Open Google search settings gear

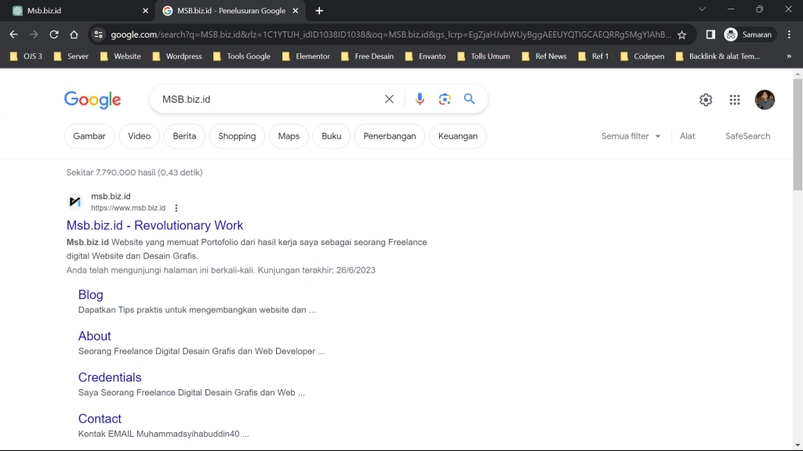click(706, 99)
